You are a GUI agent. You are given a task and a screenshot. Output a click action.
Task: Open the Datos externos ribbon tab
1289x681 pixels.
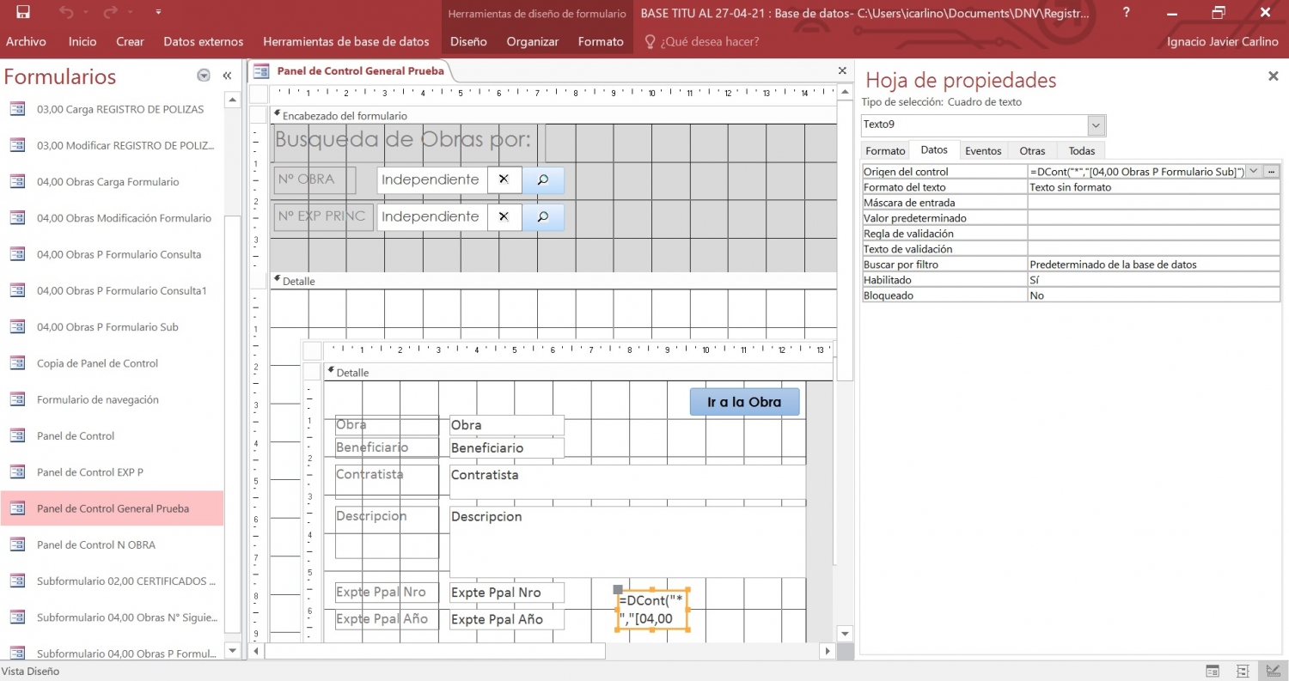204,41
